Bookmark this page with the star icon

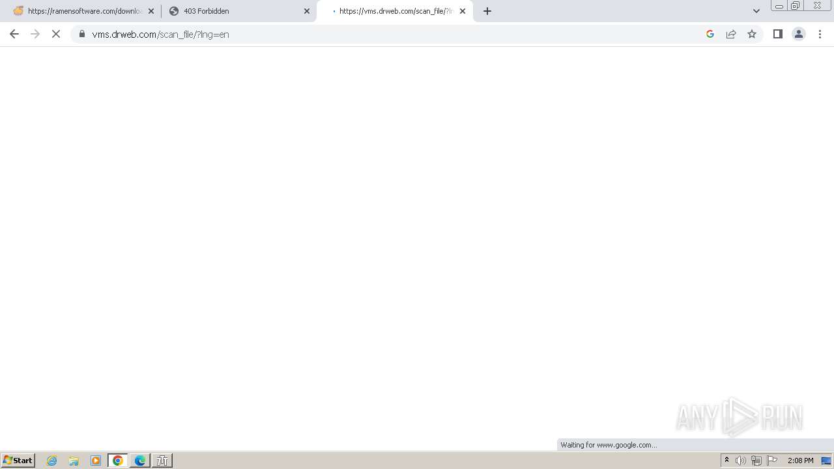[752, 34]
